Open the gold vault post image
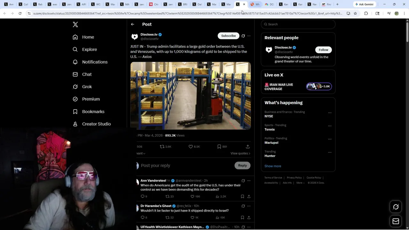The height and width of the screenshot is (230, 409). 190,96
